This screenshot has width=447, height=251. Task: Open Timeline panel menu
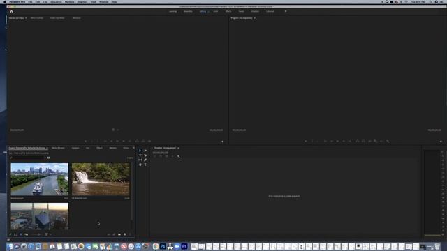click(x=178, y=148)
